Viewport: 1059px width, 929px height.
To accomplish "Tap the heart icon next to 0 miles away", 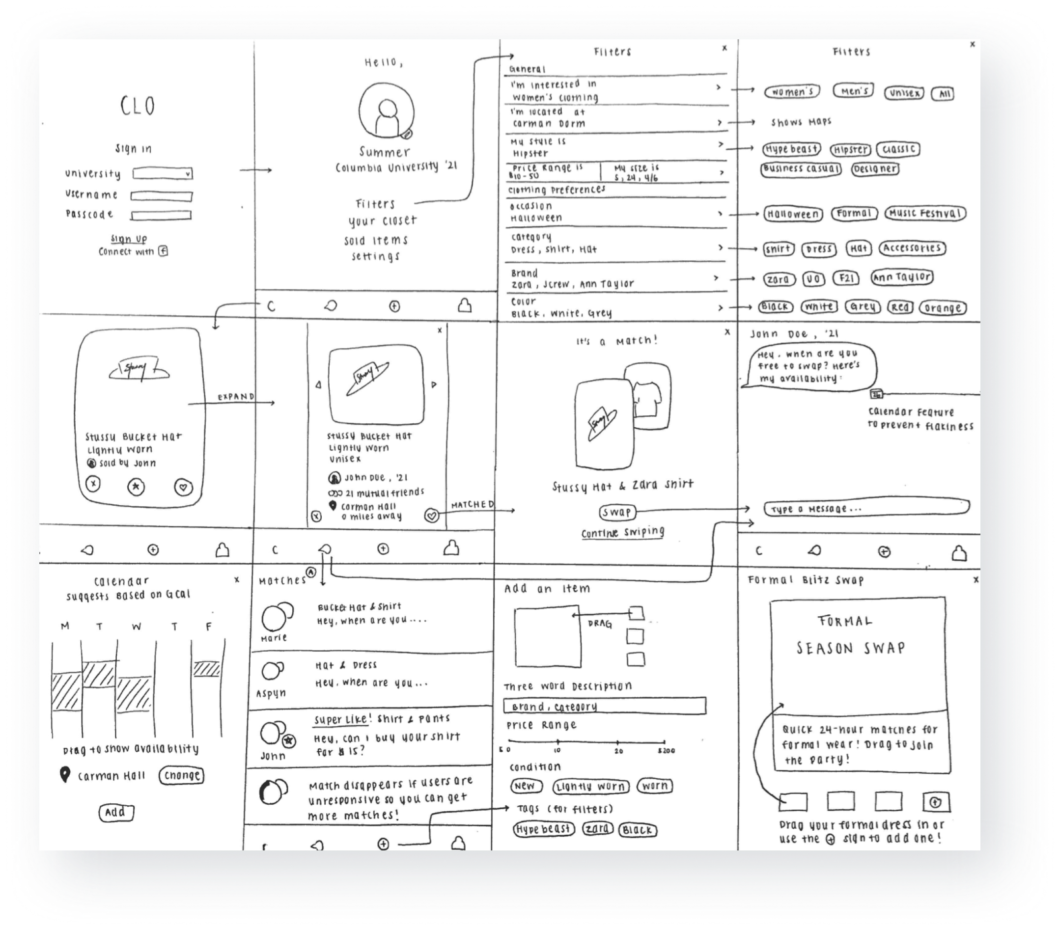I will 432,515.
